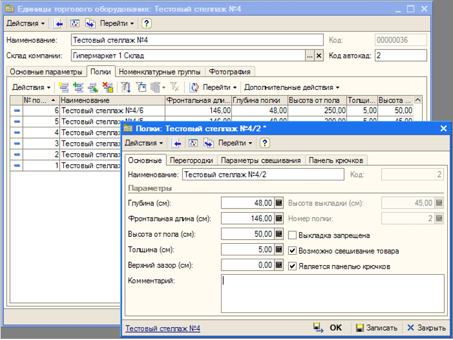Switch to the Перегородки tab
The image size is (453, 340).
point(192,160)
